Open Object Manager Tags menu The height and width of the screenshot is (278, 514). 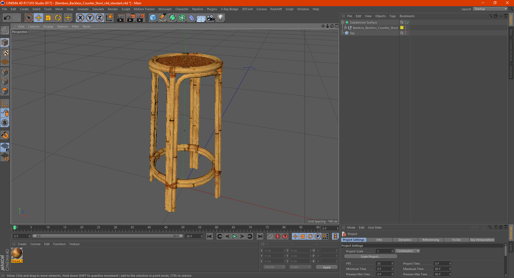point(392,16)
